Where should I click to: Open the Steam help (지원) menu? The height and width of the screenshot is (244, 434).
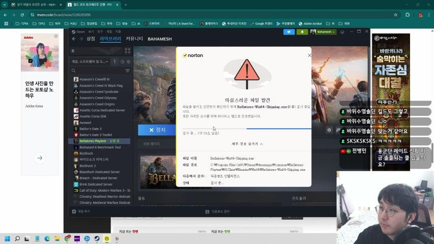point(118,32)
